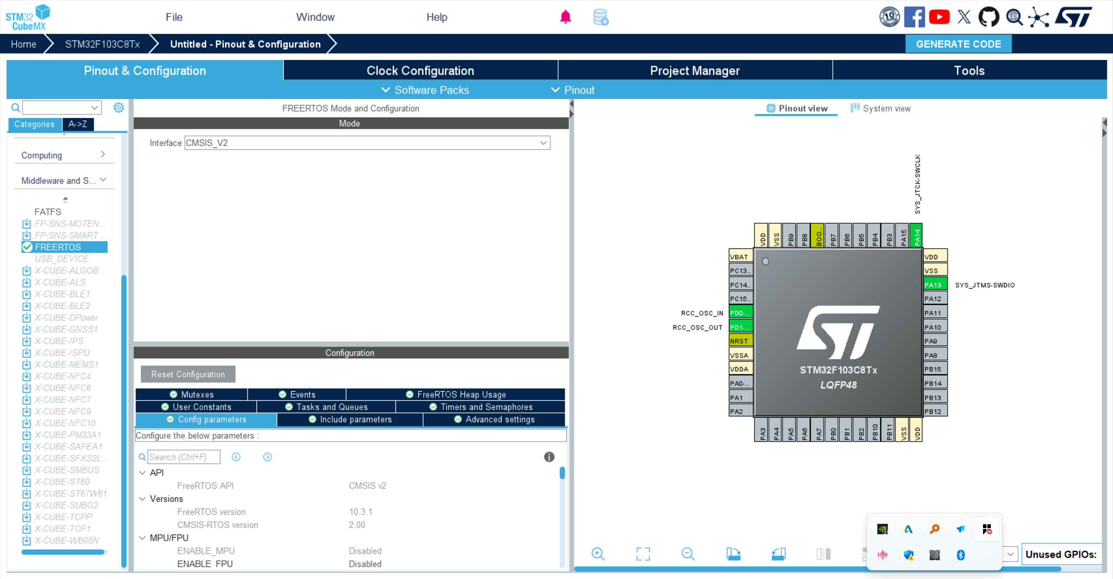Click the parameter info icon
The image size is (1113, 579).
coord(549,457)
